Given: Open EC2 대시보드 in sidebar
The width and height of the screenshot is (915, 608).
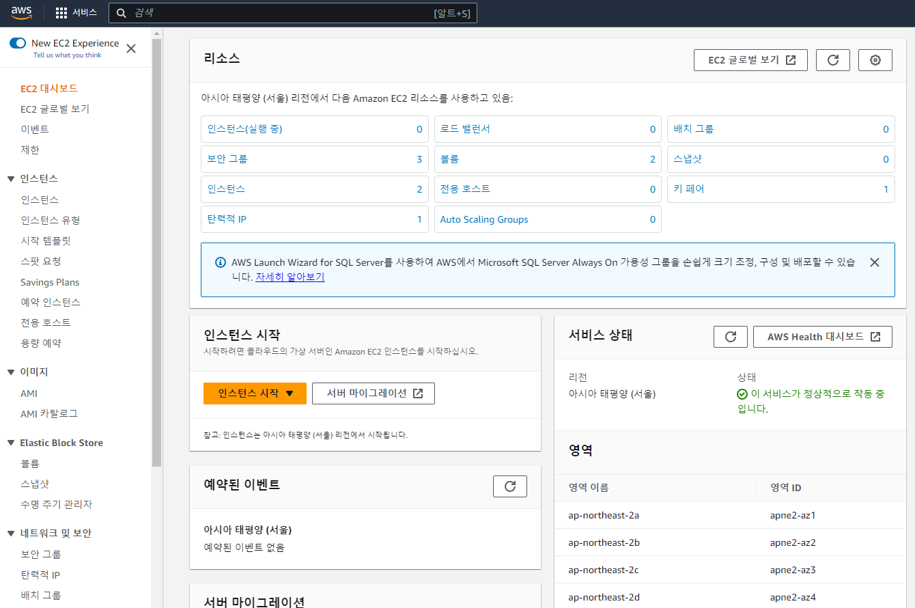Looking at the screenshot, I should [x=49, y=89].
